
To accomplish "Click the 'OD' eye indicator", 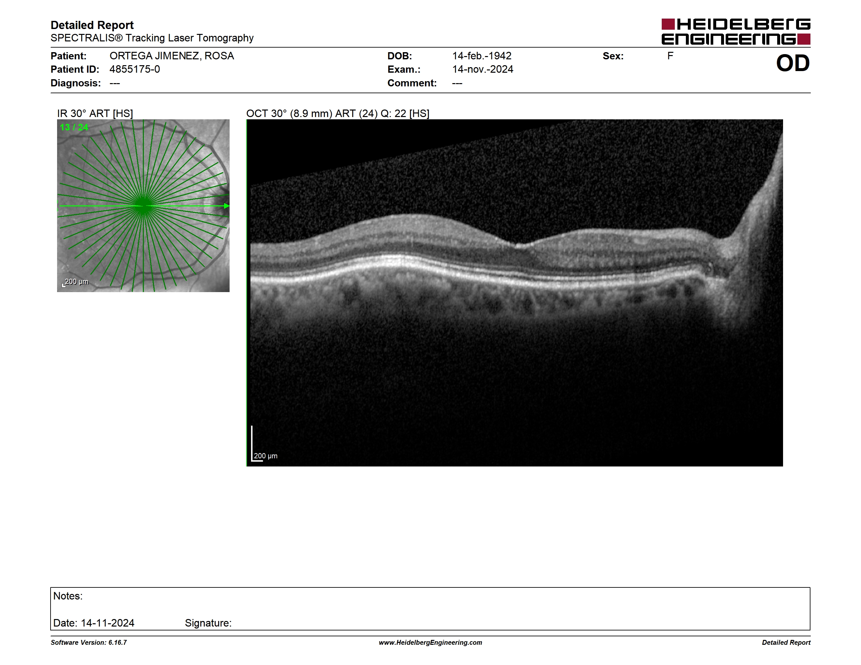I will click(x=793, y=63).
